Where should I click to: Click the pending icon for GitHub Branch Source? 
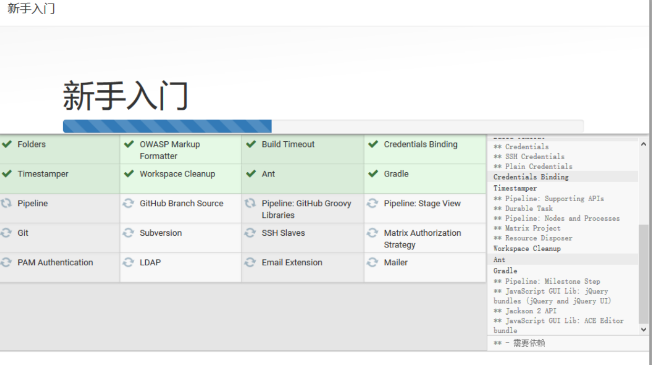pyautogui.click(x=128, y=203)
